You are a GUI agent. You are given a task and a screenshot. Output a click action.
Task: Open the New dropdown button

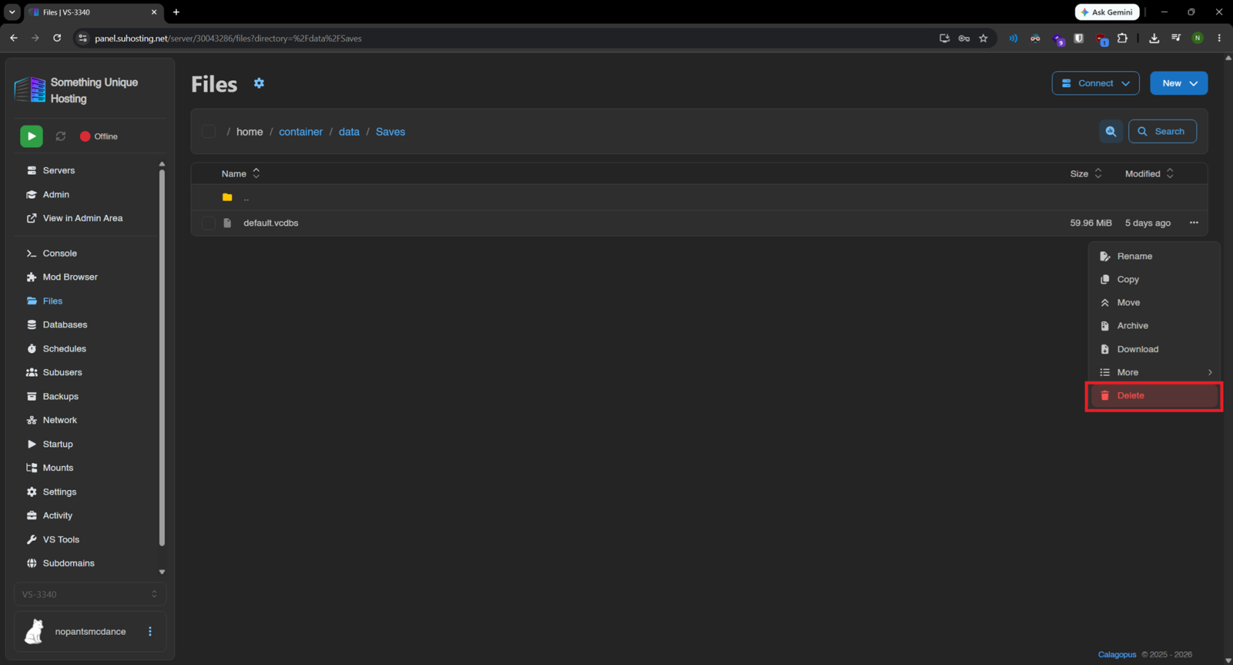[x=1179, y=84]
